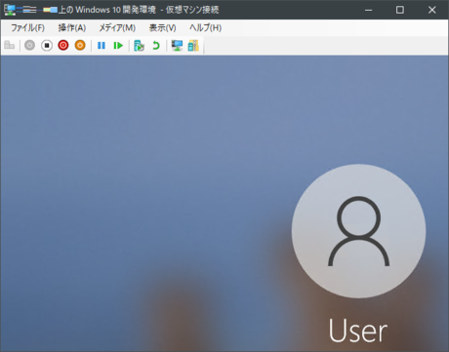Open the メディア(M) menu
Screen dimensions: 449x352
117,28
